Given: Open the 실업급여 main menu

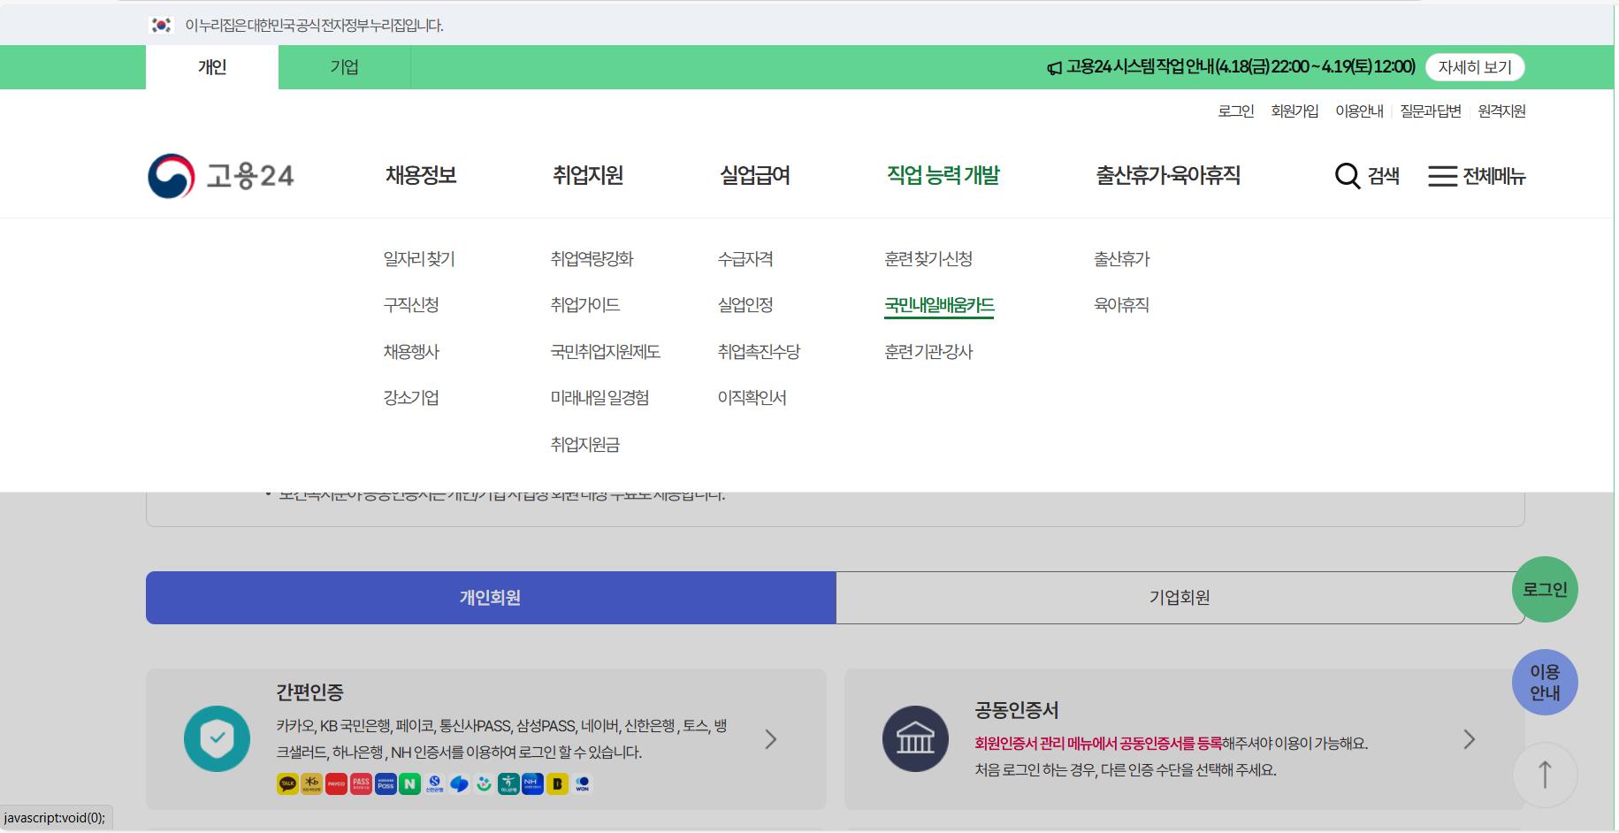Looking at the screenshot, I should [x=755, y=175].
